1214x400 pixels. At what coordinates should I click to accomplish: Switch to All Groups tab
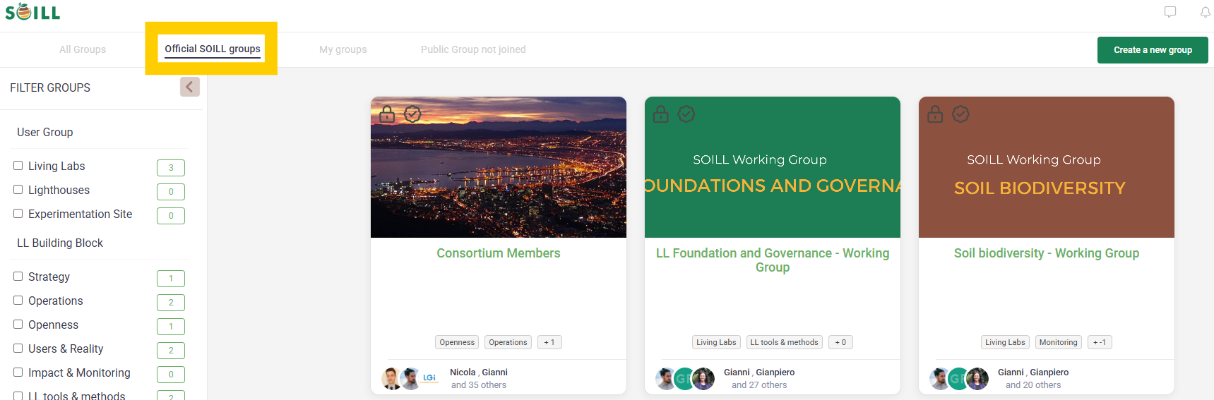pyautogui.click(x=83, y=49)
